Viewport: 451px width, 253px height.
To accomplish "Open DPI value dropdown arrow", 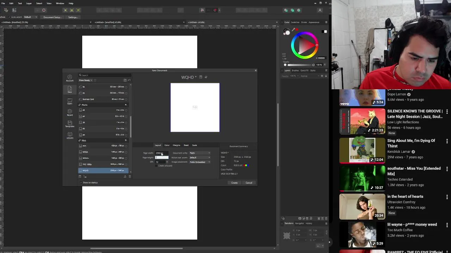I will tap(167, 162).
